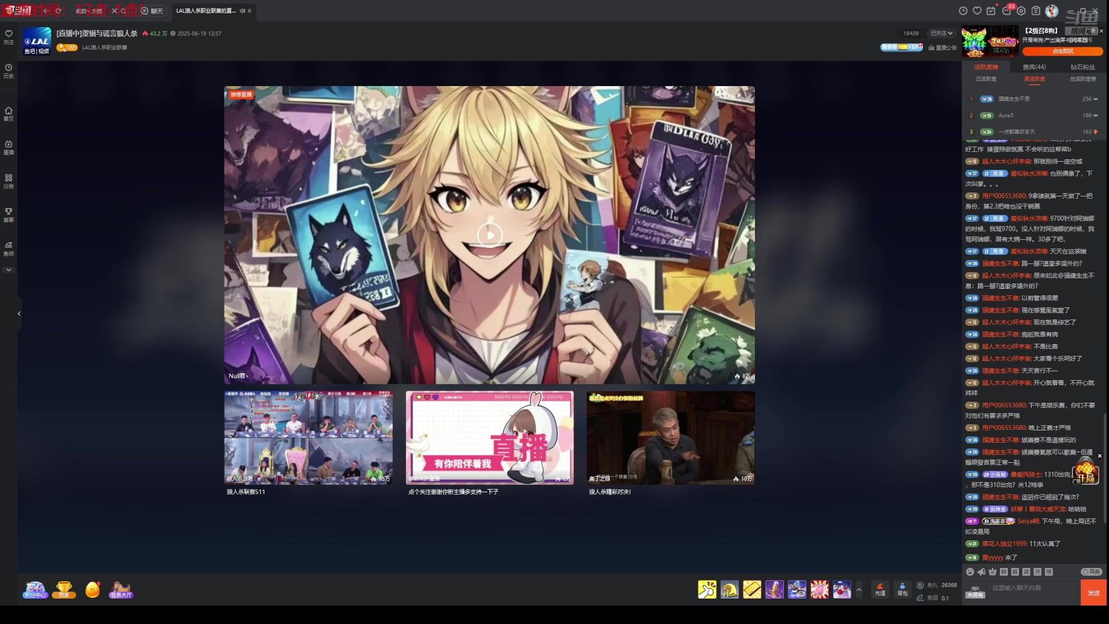
Task: Click the crown noble icon in chat
Action: 992,572
